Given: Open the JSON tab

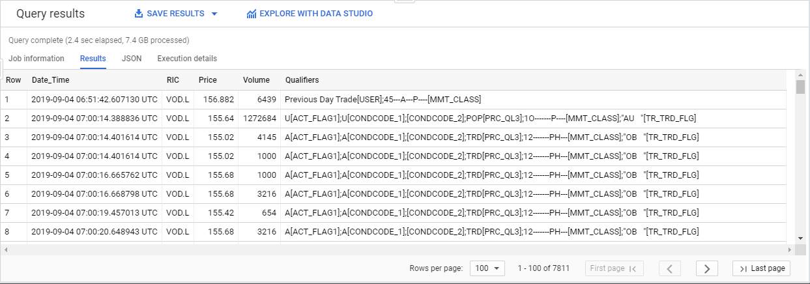Looking at the screenshot, I should (x=132, y=59).
